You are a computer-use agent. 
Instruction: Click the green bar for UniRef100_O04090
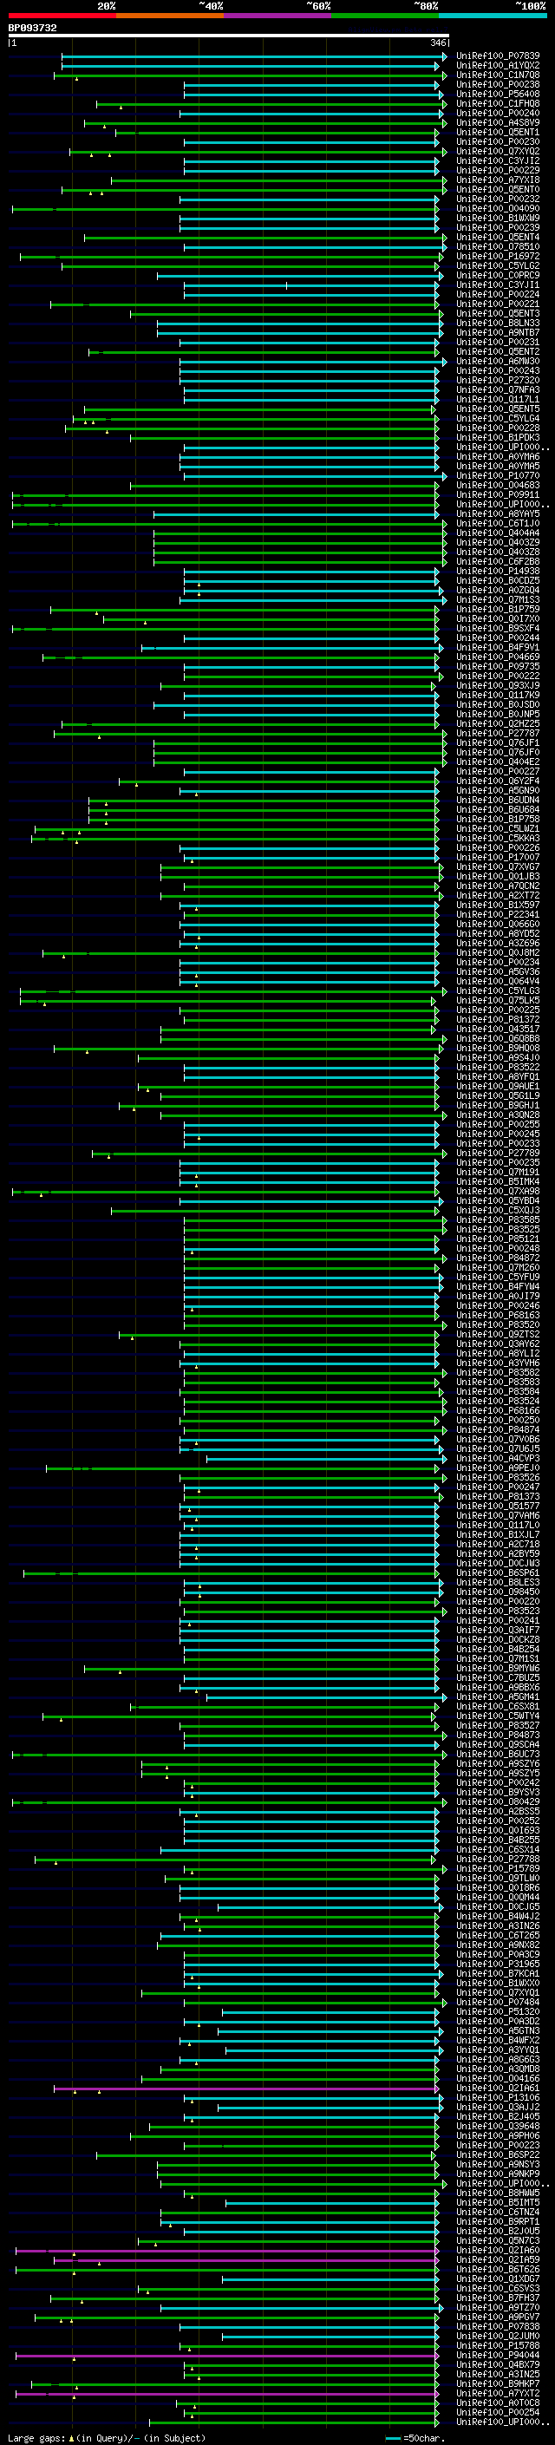(225, 209)
